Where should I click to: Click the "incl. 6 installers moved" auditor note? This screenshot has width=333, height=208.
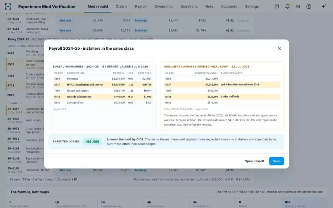[240, 85]
